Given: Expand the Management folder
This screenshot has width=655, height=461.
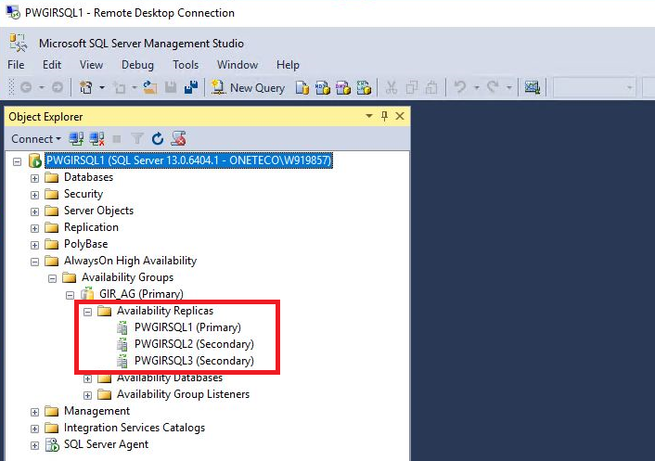Looking at the screenshot, I should 34,412.
